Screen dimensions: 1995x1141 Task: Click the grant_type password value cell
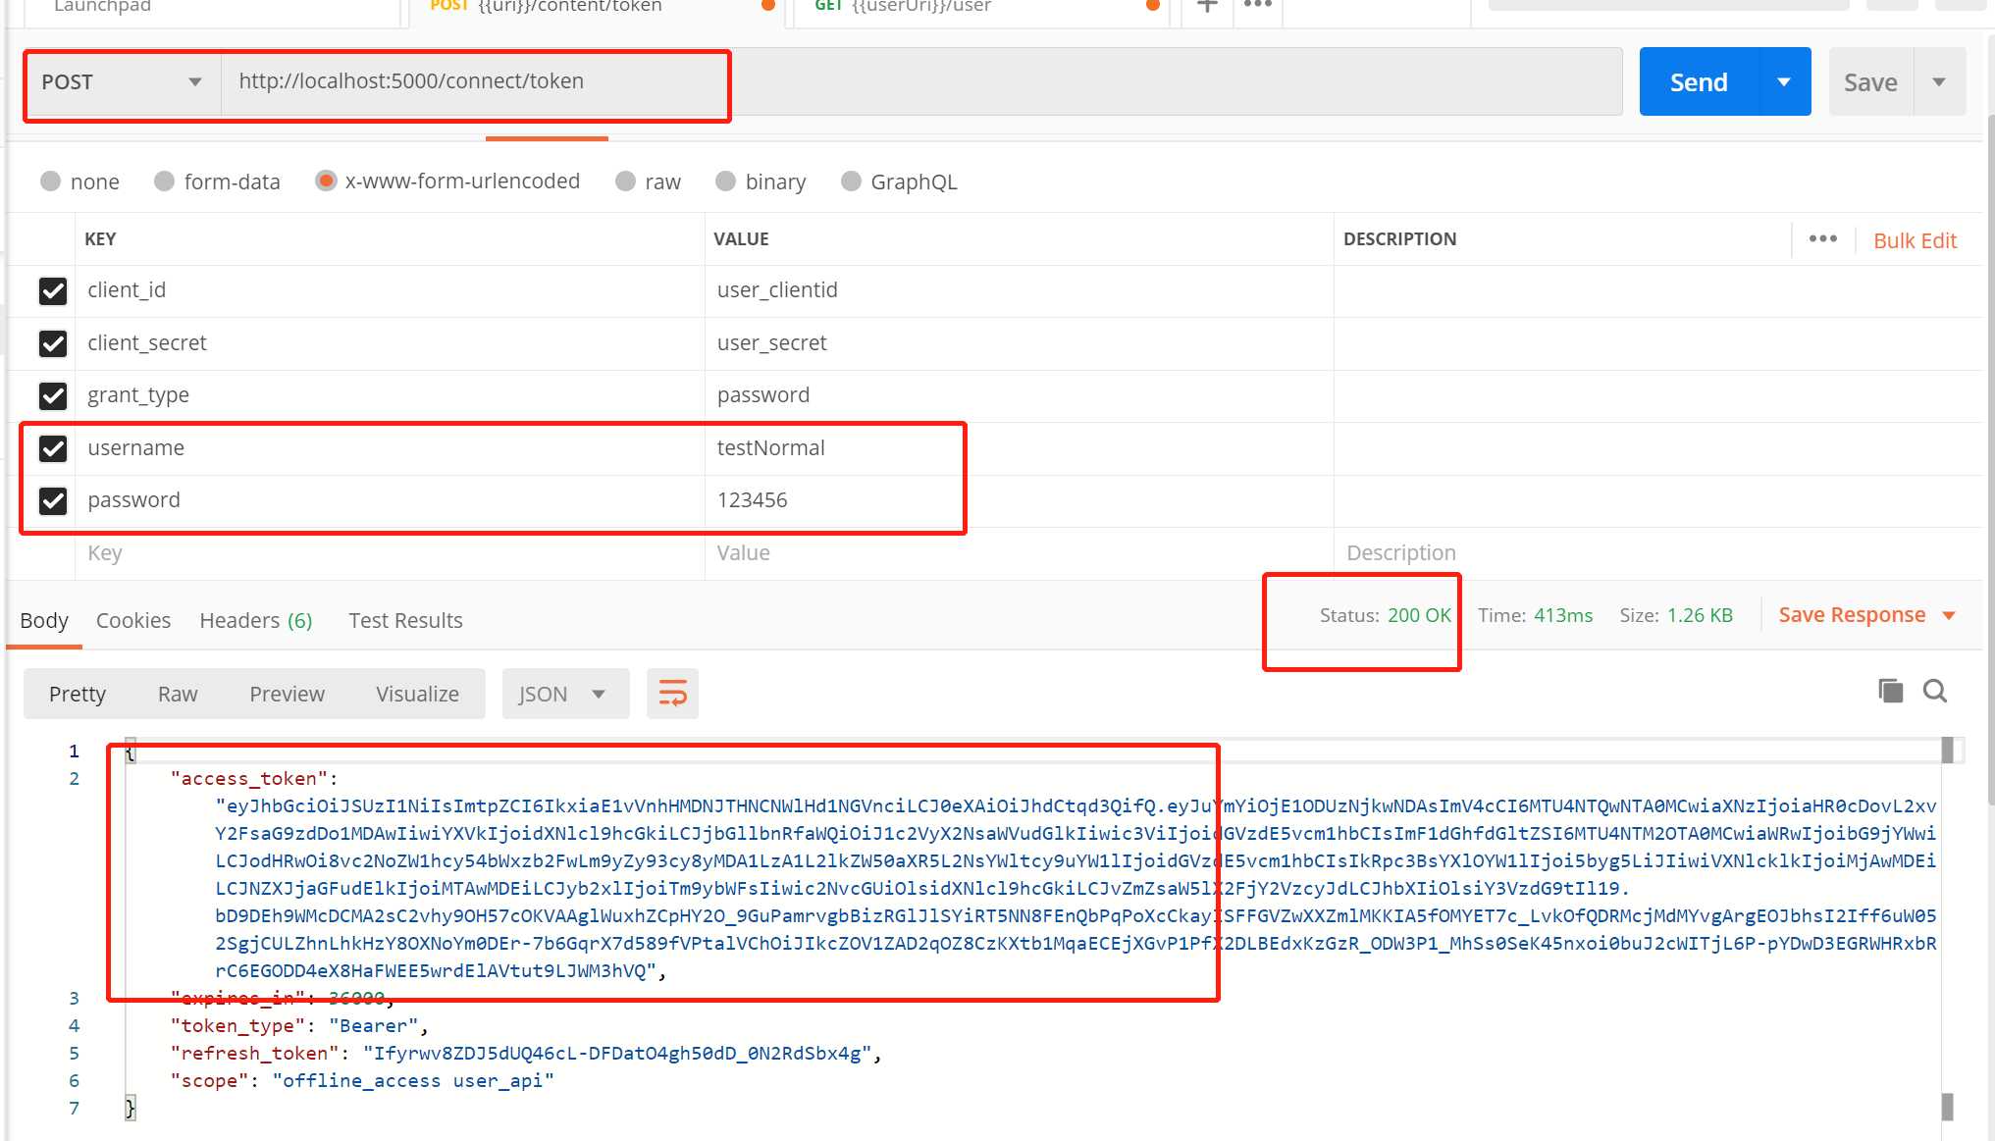1019,395
